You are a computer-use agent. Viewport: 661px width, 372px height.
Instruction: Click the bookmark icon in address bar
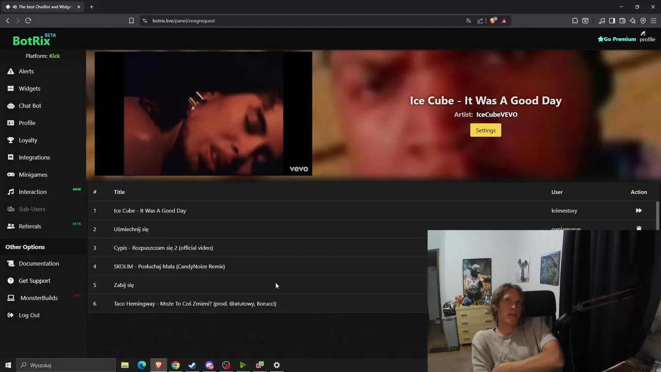coord(131,21)
